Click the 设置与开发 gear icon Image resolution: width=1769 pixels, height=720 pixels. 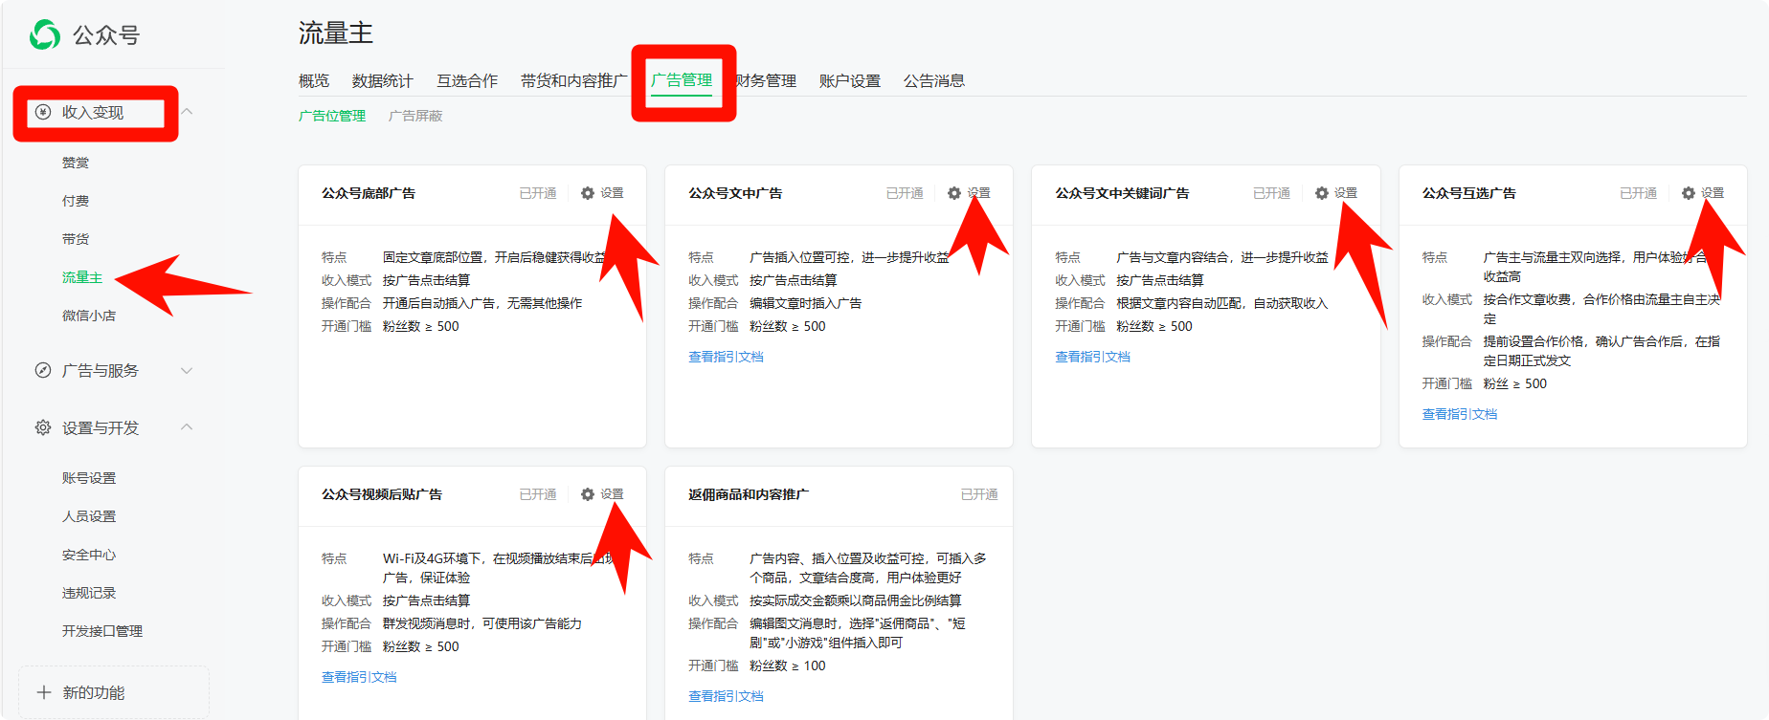(42, 427)
